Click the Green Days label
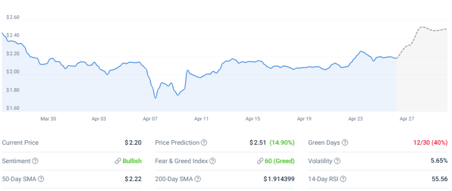The image size is (452, 191). coord(324,143)
